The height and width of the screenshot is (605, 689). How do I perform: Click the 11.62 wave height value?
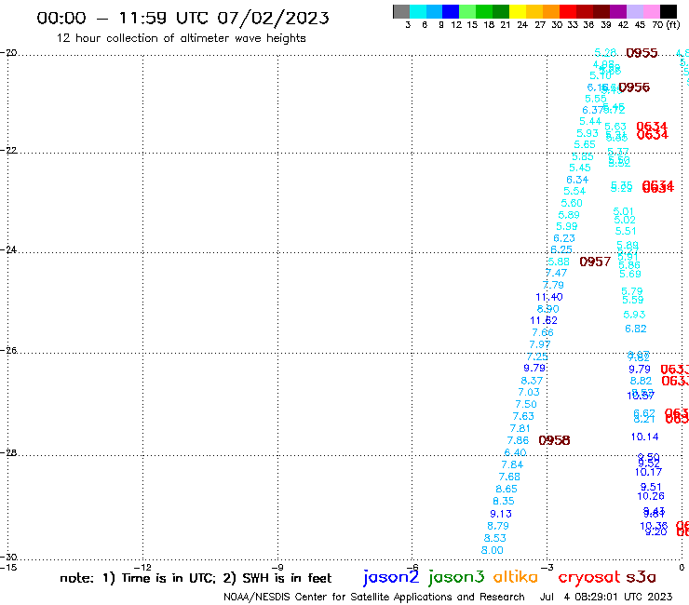pos(544,320)
